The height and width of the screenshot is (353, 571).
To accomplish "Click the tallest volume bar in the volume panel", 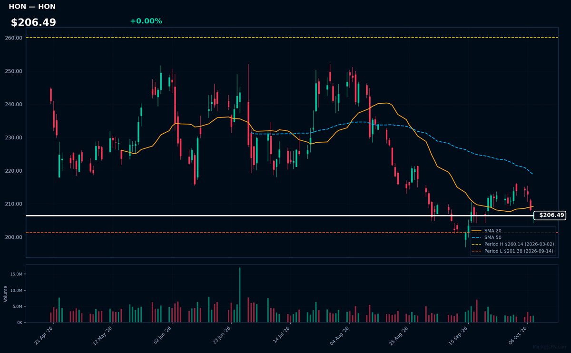I will point(240,295).
